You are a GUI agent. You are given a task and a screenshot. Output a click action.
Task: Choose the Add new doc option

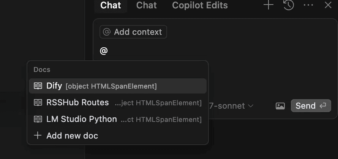pyautogui.click(x=72, y=136)
